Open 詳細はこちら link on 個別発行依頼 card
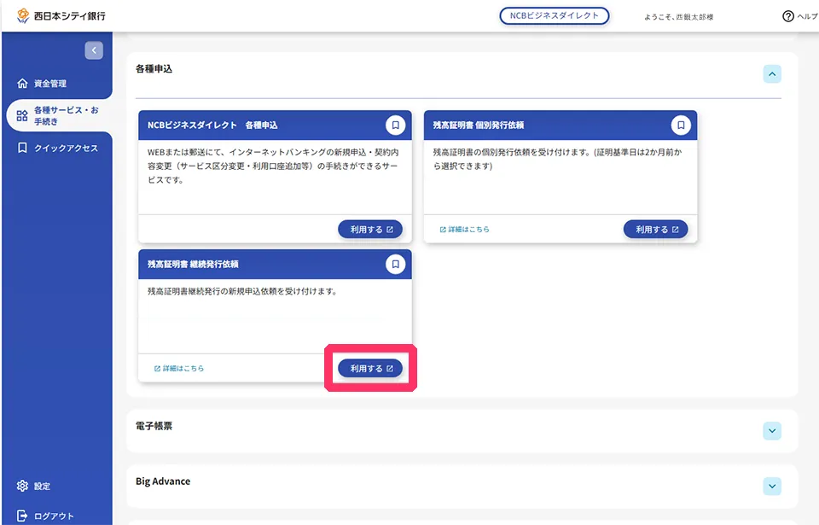The height and width of the screenshot is (525, 819). 464,229
